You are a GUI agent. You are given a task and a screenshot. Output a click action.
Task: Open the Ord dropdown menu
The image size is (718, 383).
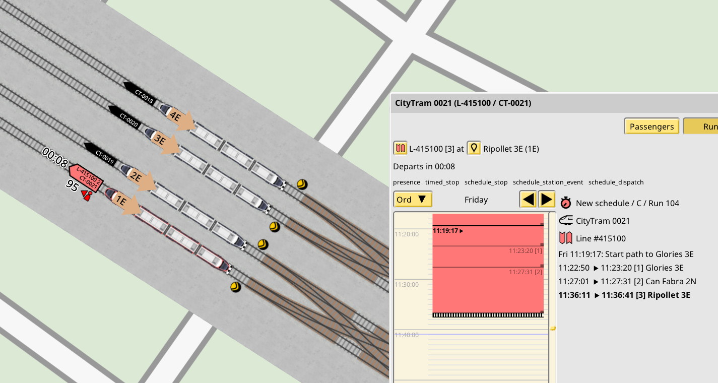point(413,199)
